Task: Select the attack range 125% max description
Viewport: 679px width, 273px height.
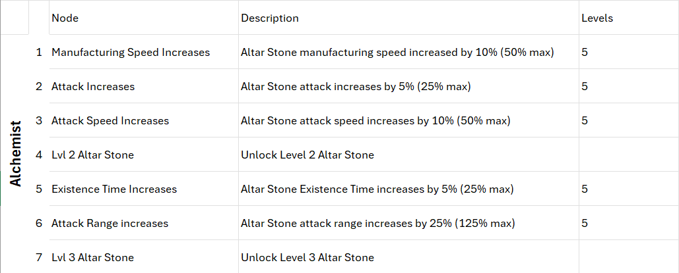Action: pos(408,223)
